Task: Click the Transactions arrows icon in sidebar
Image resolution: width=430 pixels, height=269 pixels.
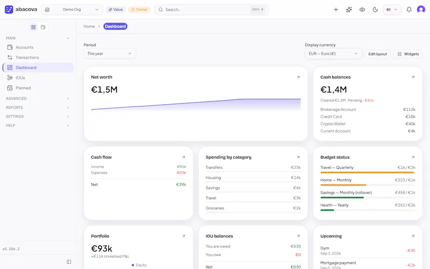Action: pos(10,58)
